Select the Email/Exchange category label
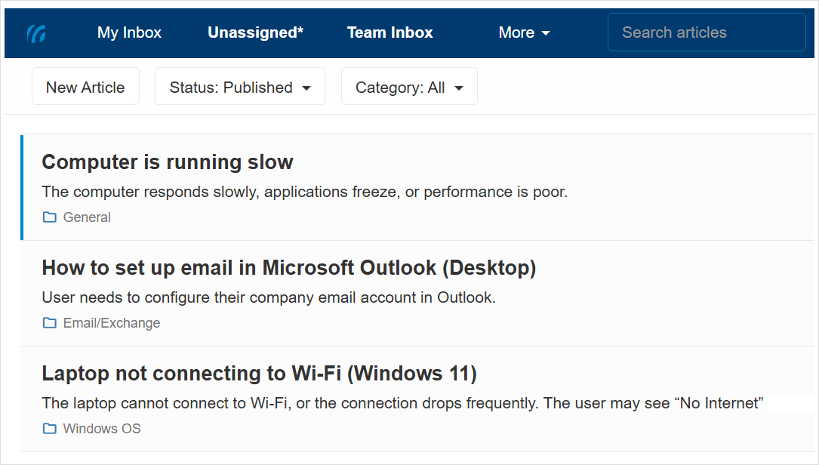The width and height of the screenshot is (819, 465). 111,322
